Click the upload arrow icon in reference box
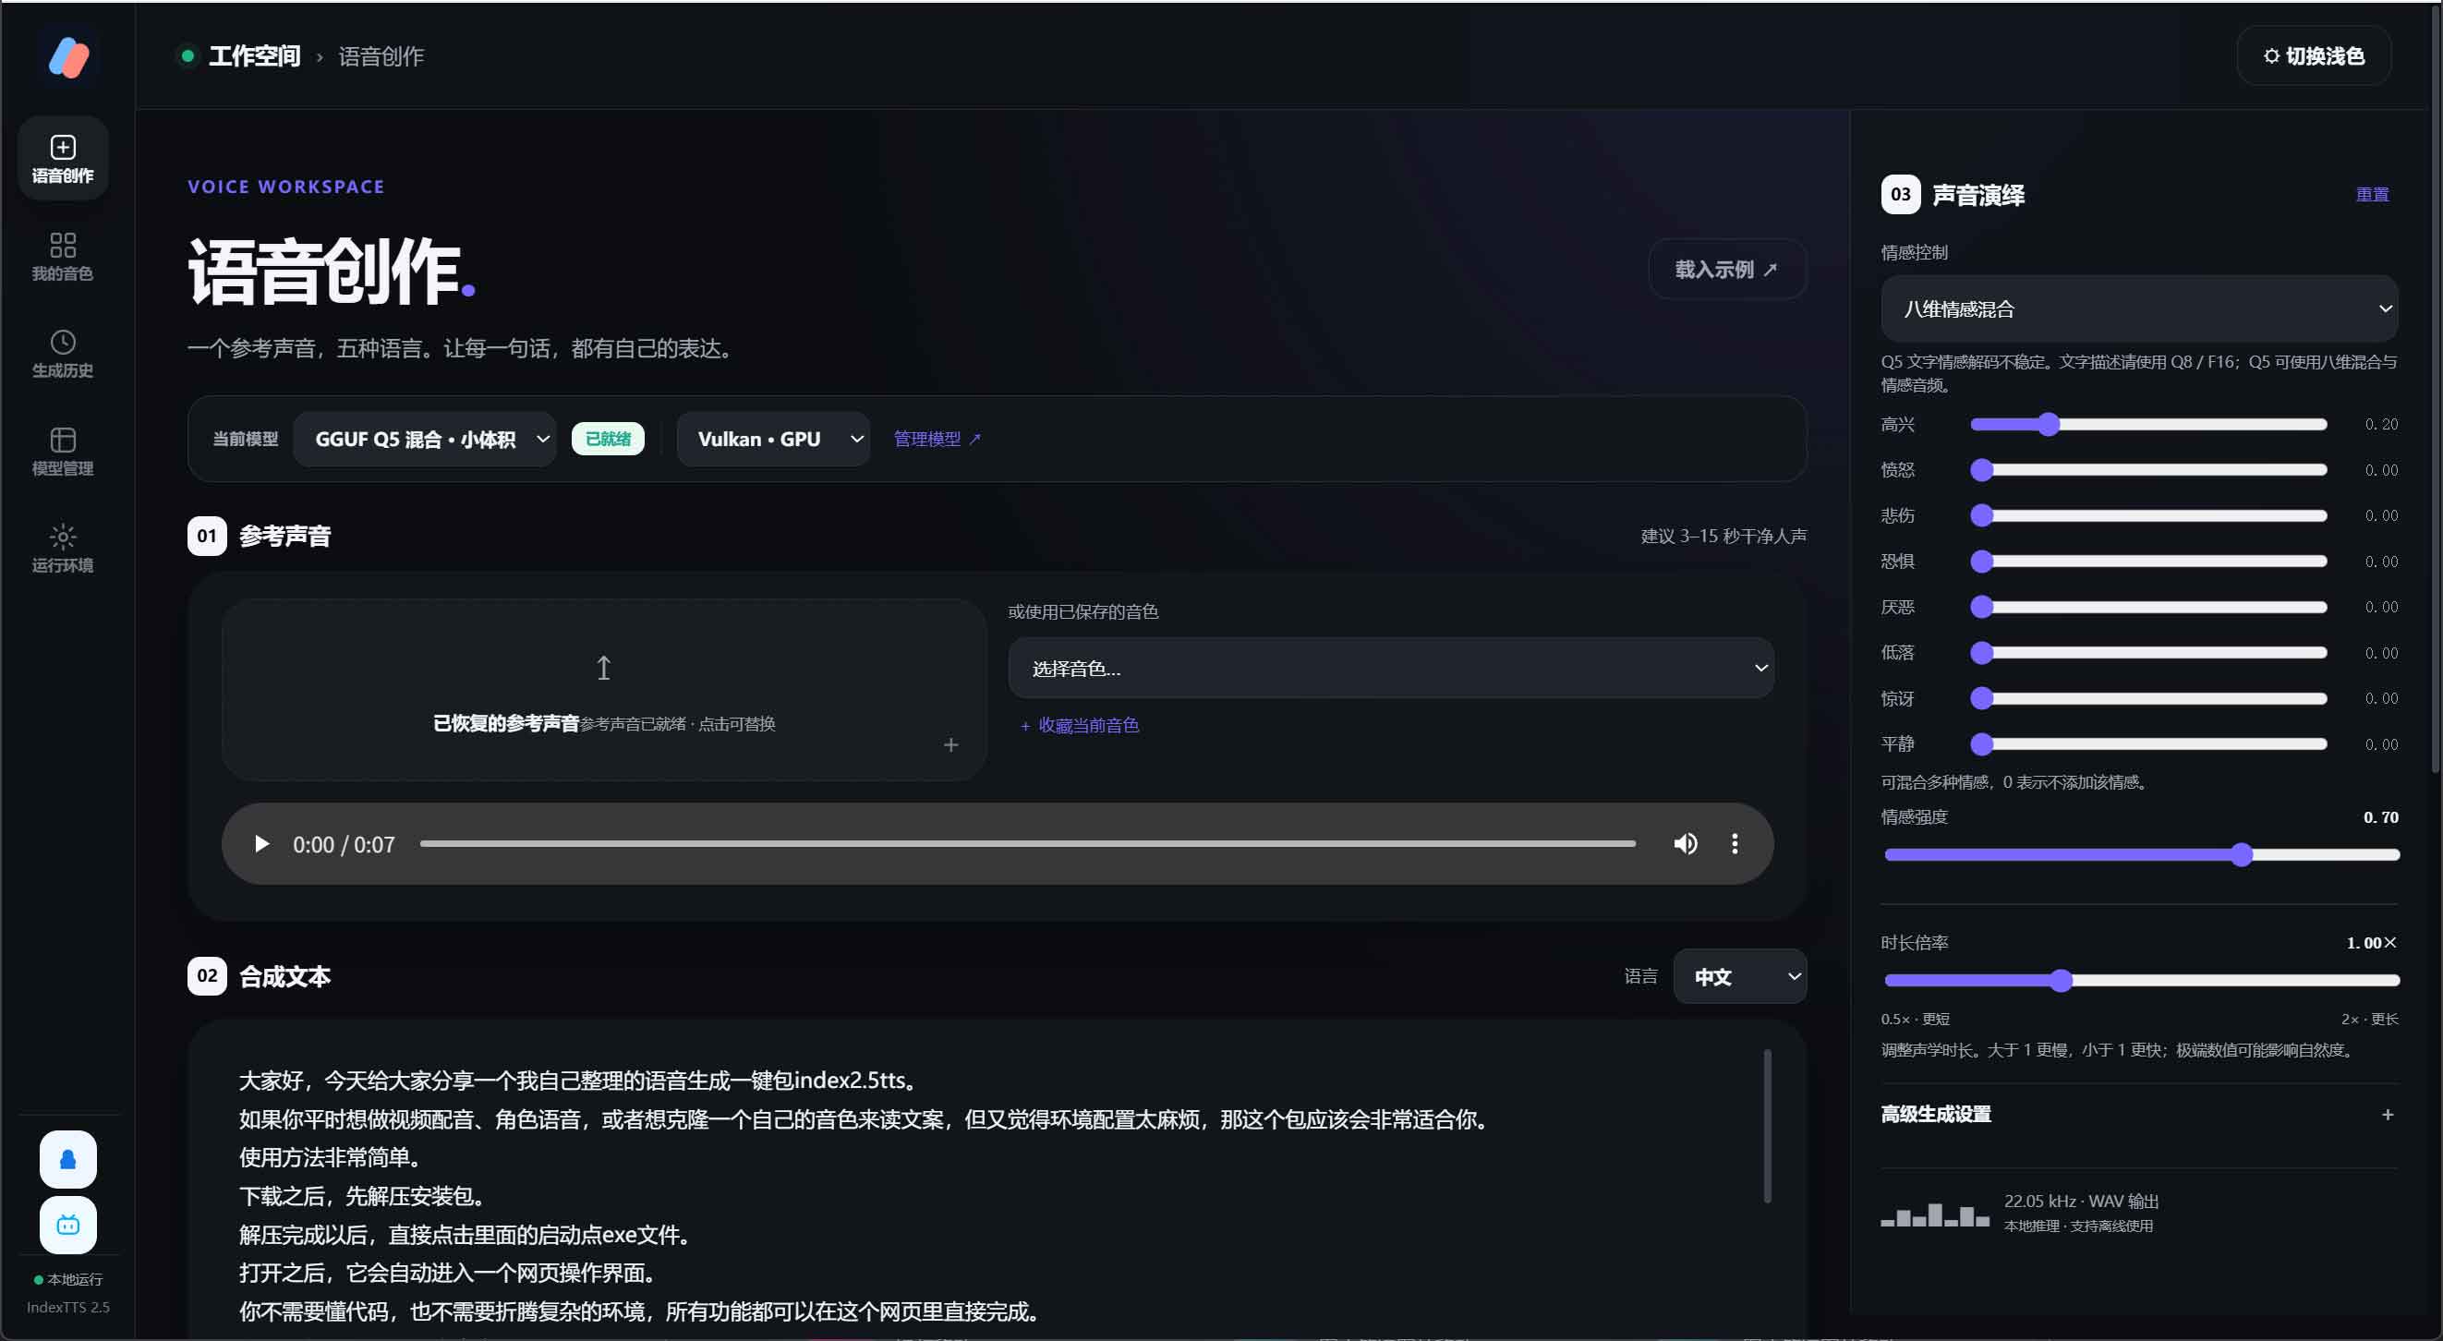The image size is (2443, 1341). [603, 668]
